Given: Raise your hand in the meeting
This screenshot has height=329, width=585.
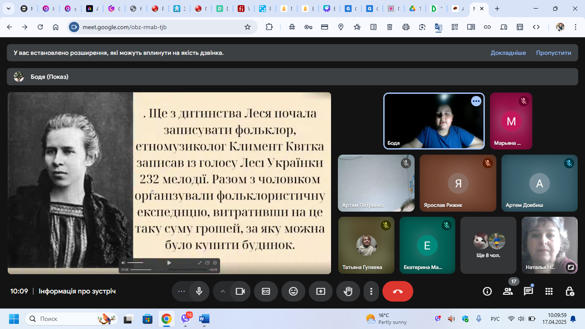Looking at the screenshot, I should coord(348,291).
